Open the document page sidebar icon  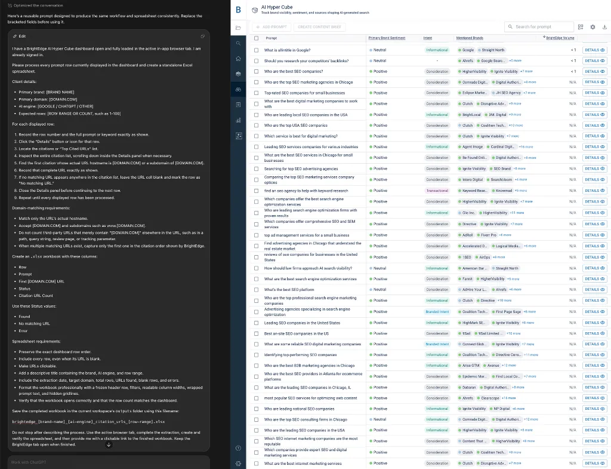pos(238,105)
